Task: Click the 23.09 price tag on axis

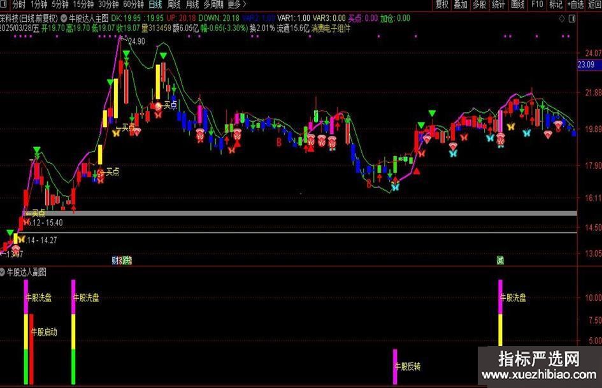Action: pos(589,64)
